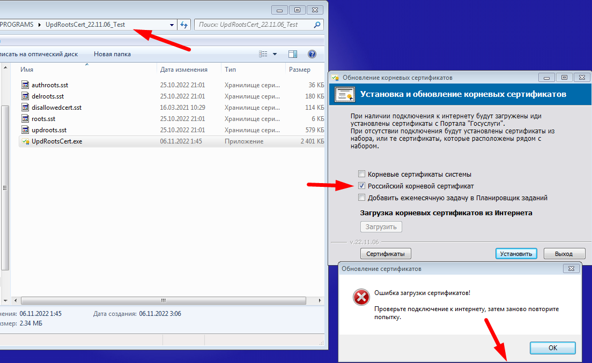Sort by 'Тип' column header

coord(230,70)
